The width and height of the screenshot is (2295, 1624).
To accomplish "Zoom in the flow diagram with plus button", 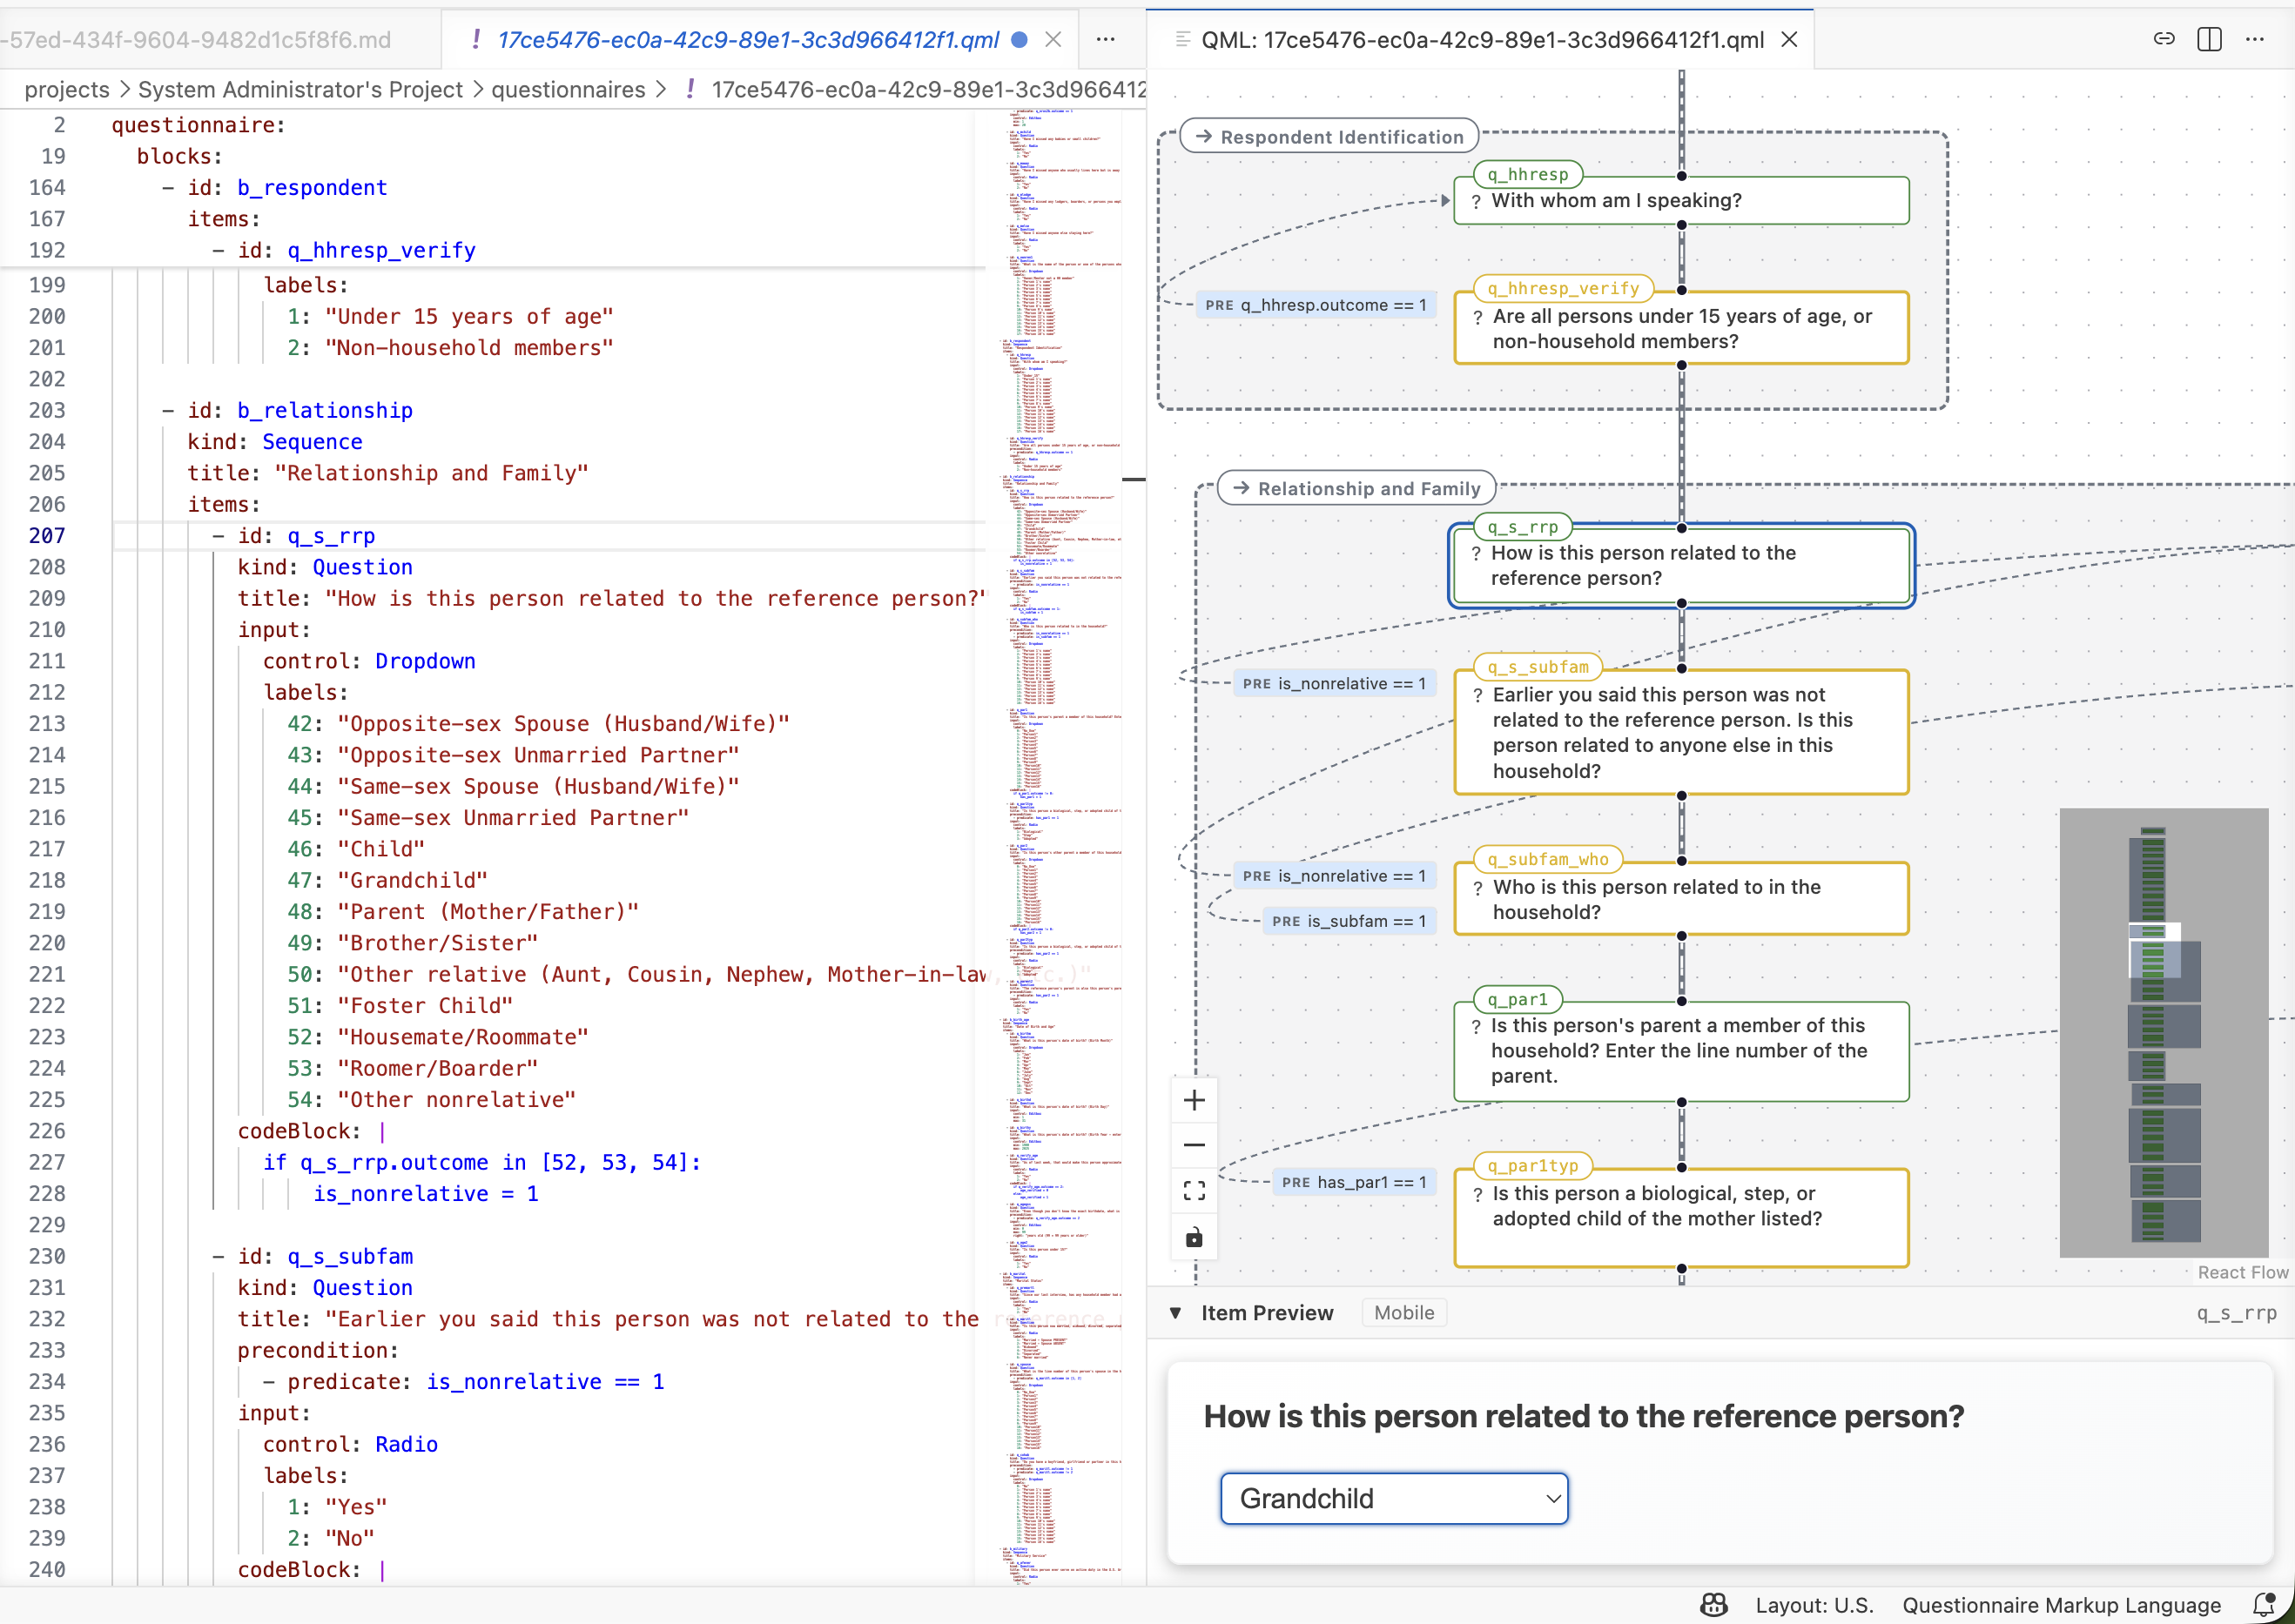I will click(1195, 1101).
